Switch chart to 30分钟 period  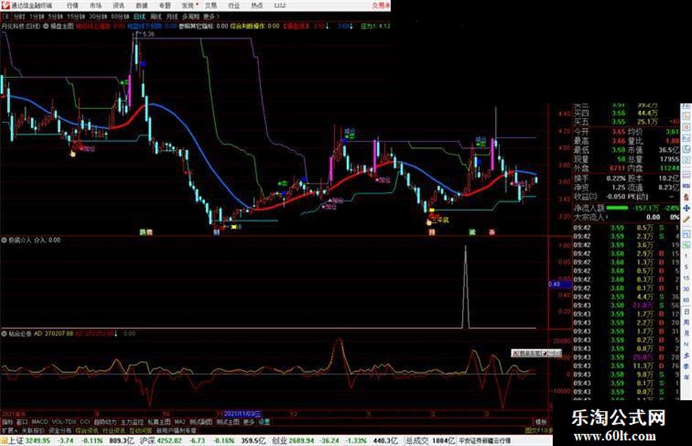tap(98, 17)
